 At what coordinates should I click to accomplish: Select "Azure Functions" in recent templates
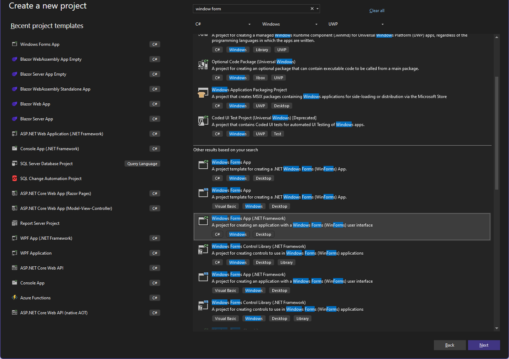tap(35, 298)
